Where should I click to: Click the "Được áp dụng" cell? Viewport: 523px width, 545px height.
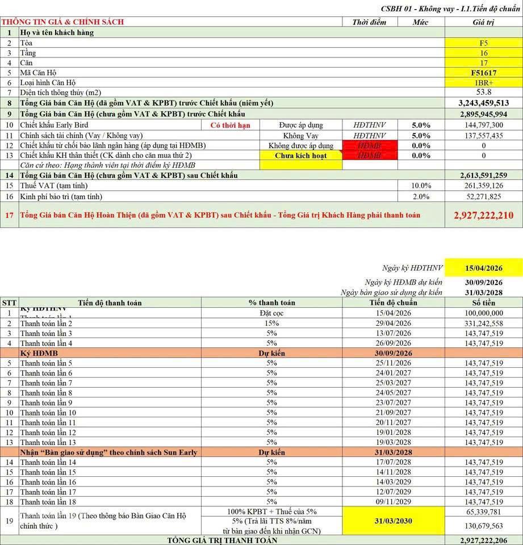(x=301, y=125)
